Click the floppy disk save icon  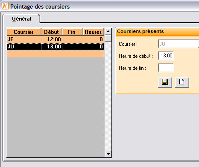(x=165, y=82)
